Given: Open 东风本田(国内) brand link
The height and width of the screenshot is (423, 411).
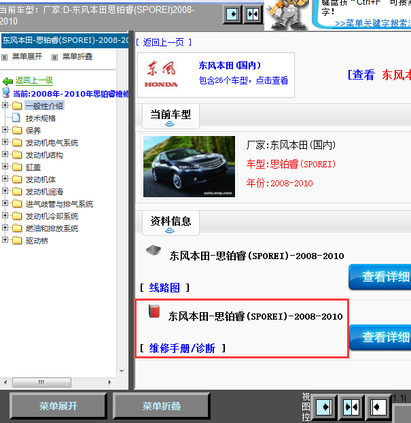Looking at the screenshot, I should [230, 65].
